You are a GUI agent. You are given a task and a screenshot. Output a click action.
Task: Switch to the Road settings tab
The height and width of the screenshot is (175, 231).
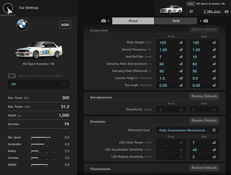(x=133, y=21)
